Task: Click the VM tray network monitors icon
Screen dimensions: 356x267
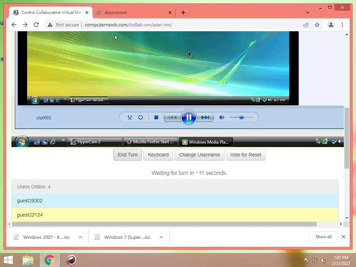Action: click(x=334, y=141)
